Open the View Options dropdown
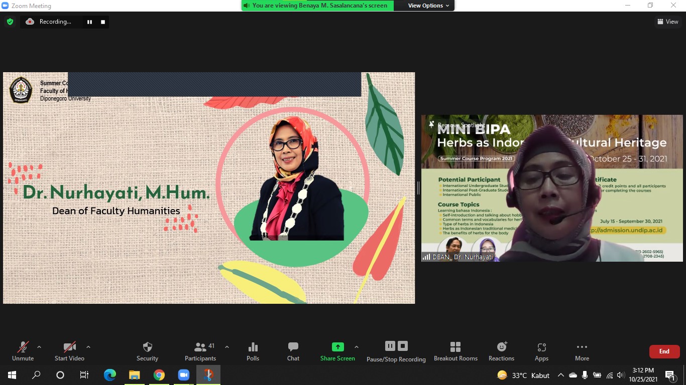Image resolution: width=686 pixels, height=385 pixels. coord(428,6)
